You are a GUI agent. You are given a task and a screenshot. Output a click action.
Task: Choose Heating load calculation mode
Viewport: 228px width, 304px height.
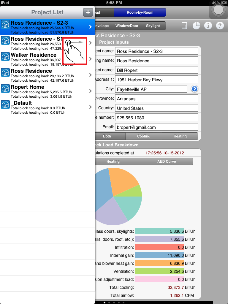(x=180, y=136)
